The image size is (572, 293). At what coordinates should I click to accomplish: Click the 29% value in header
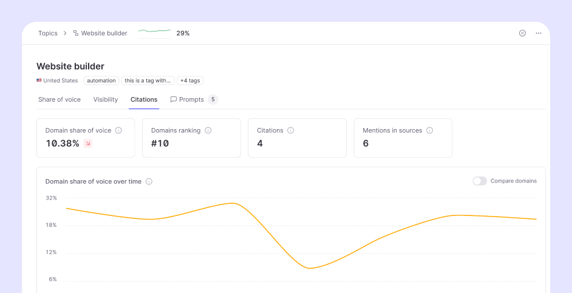click(x=183, y=33)
